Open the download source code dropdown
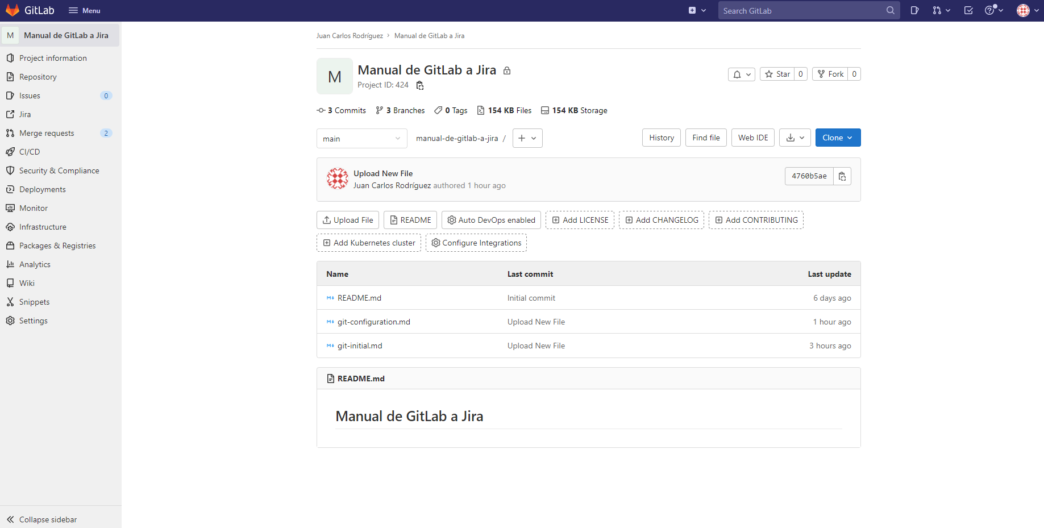The width and height of the screenshot is (1044, 528). coord(795,138)
